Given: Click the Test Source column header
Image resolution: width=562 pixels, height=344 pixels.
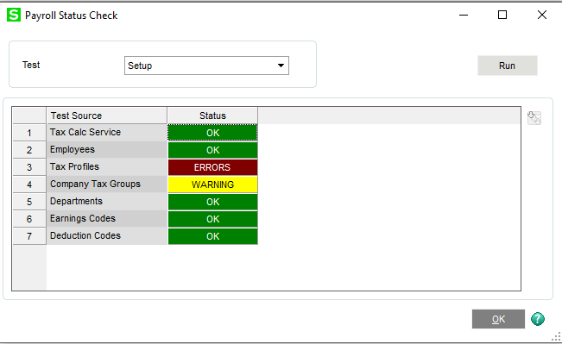Looking at the screenshot, I should 107,116.
